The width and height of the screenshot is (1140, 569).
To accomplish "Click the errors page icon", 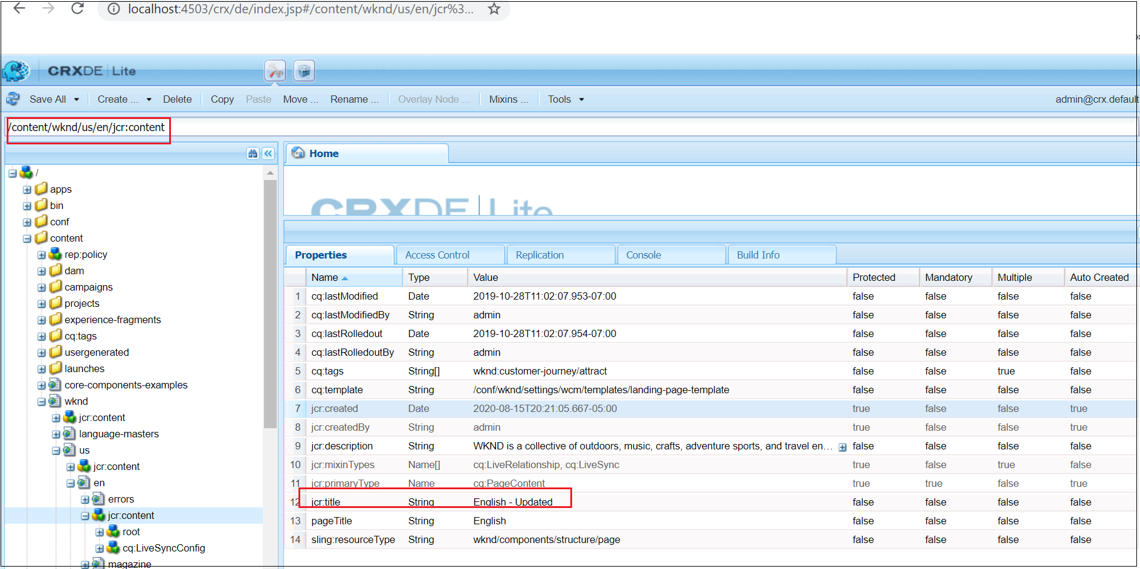I will tap(99, 499).
